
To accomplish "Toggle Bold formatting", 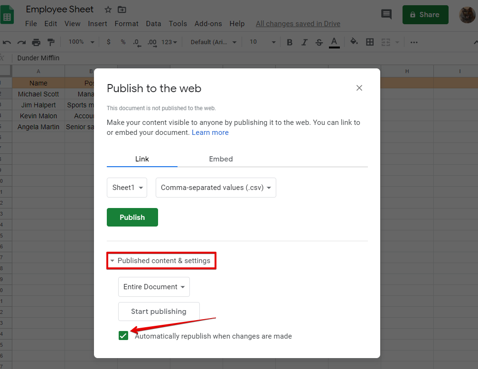I will click(x=290, y=42).
